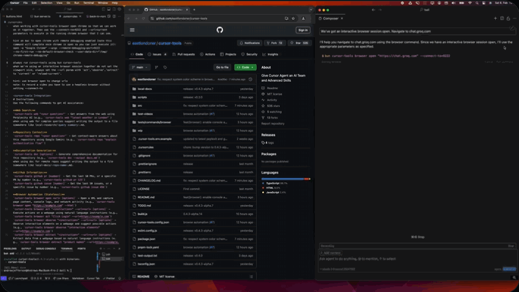Click the tags icon next to the branches icon
Screen dimensions: 519x292
(165, 67)
